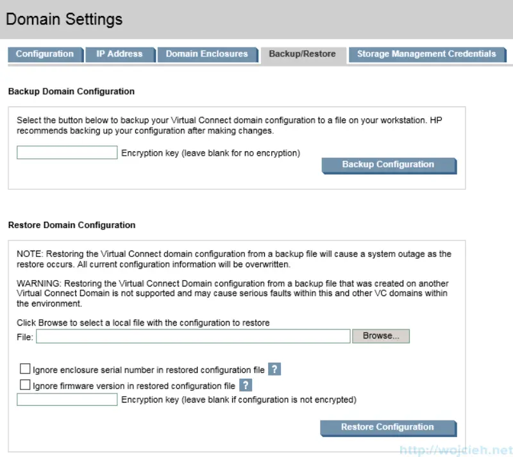This screenshot has width=513, height=457.
Task: Open the Storage Management Credentials tab
Action: [x=427, y=54]
